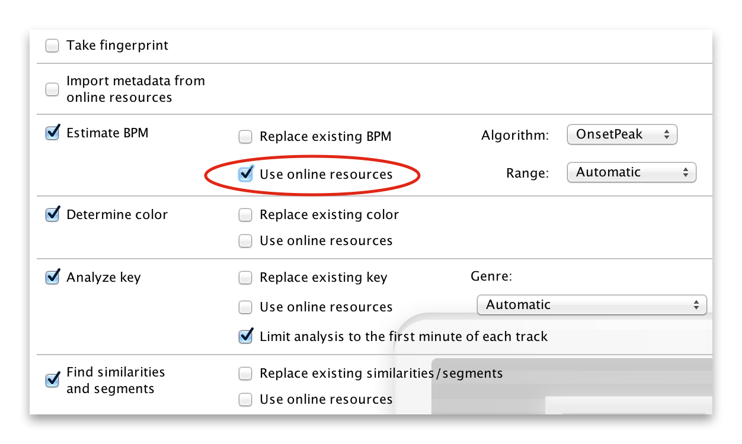Disable Find similarities and segments
This screenshot has width=742, height=444.
click(53, 379)
